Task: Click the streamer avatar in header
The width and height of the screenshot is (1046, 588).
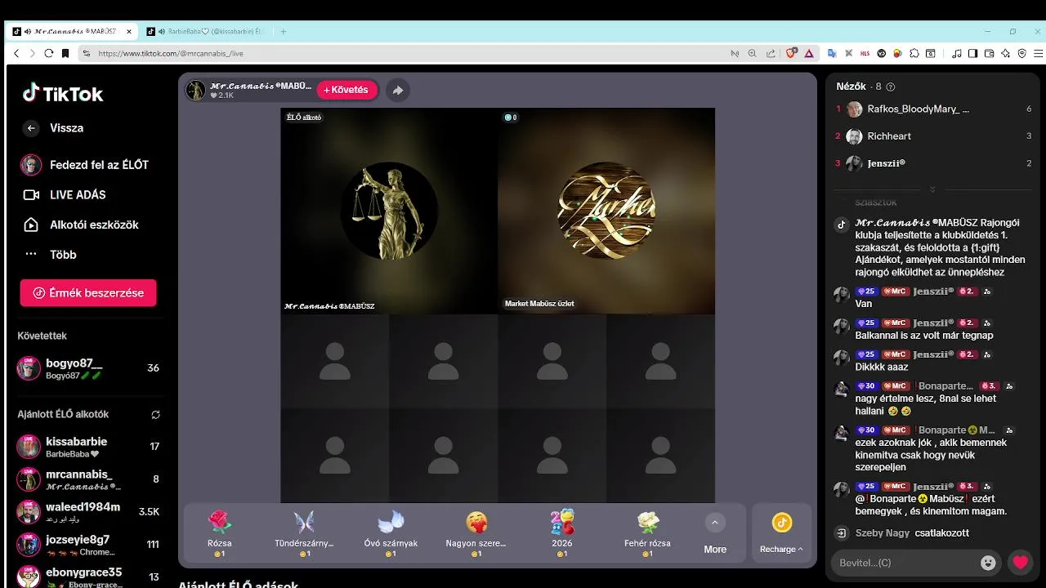Action: [195, 90]
